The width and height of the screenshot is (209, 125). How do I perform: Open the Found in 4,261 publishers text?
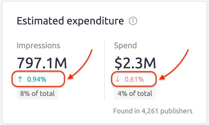[153, 111]
